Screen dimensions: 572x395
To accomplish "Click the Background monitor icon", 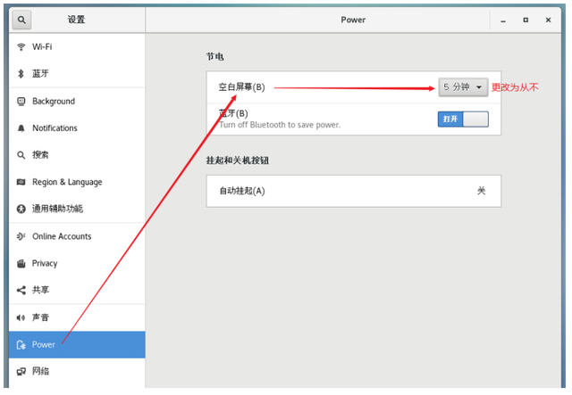I will (21, 102).
